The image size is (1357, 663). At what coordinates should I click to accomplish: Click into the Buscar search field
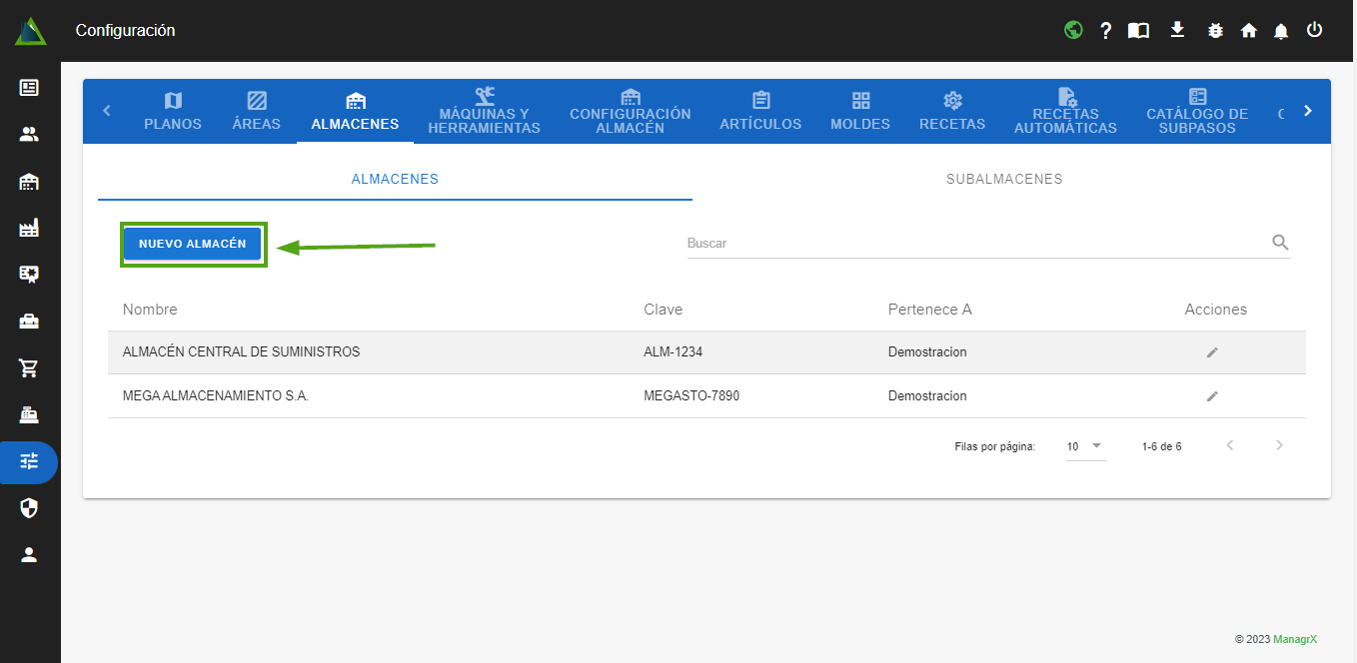tap(974, 243)
